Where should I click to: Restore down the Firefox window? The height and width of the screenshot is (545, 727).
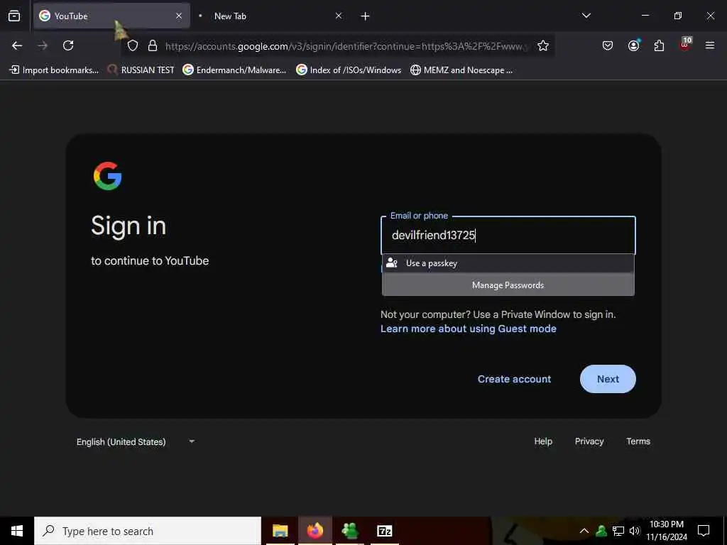[x=678, y=16]
